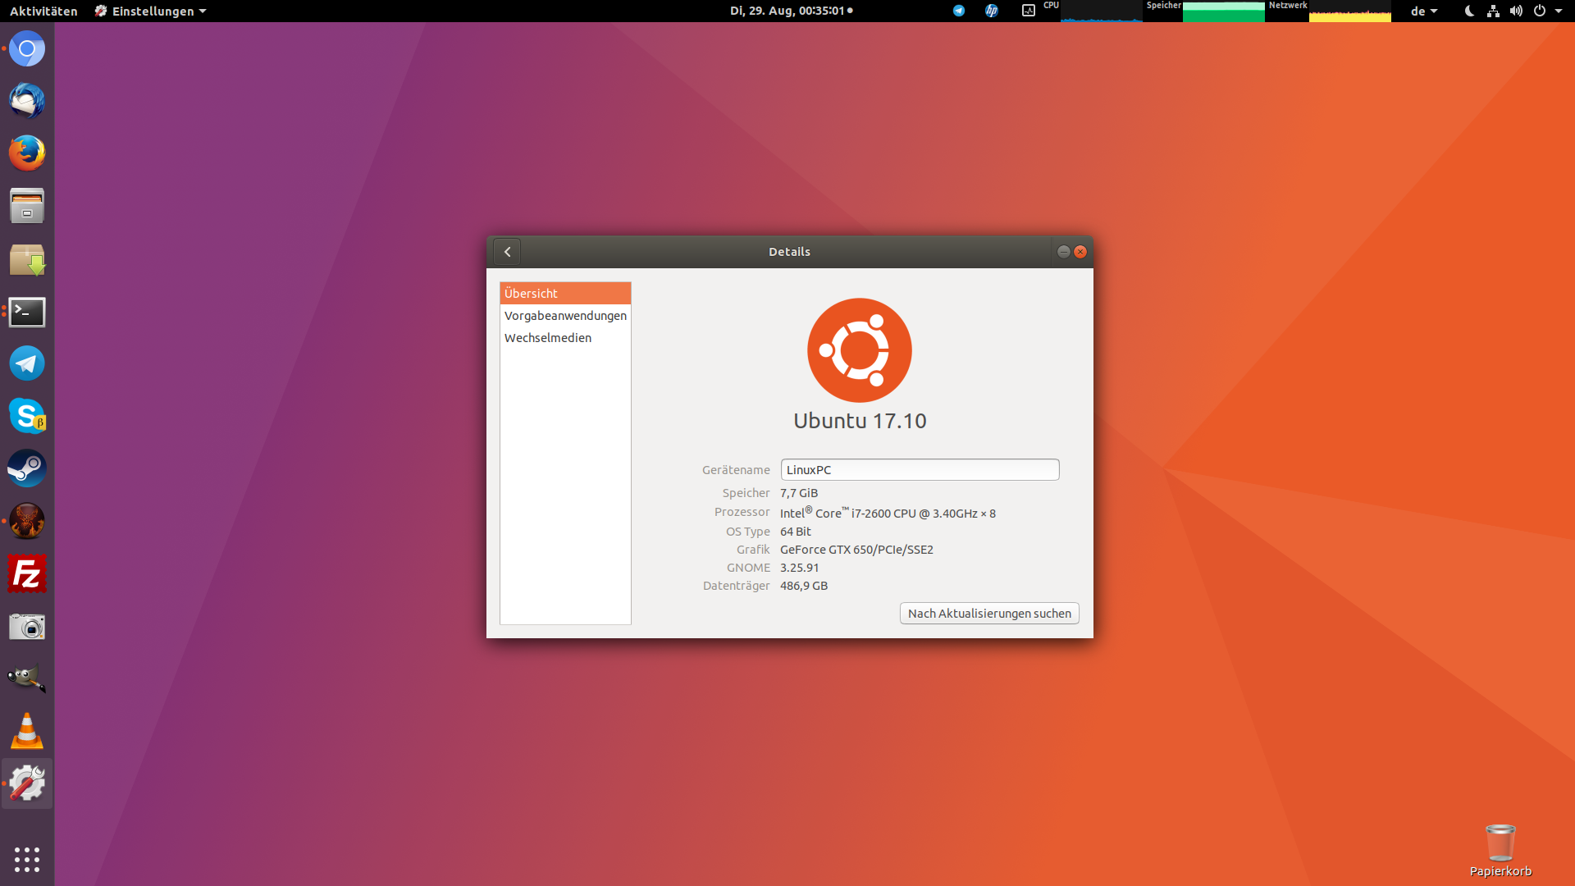Open the de keyboard layout dropdown

(1423, 11)
